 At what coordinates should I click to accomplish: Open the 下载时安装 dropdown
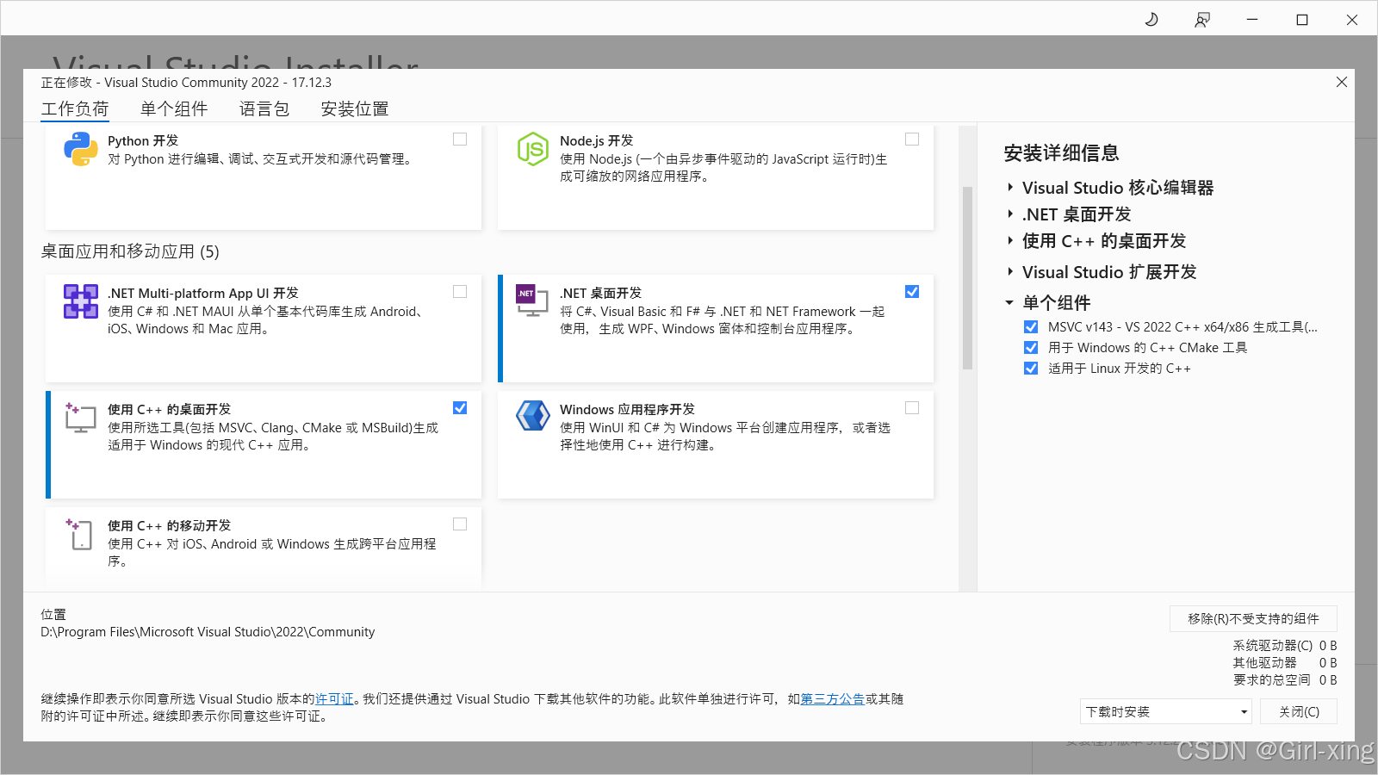[1165, 711]
